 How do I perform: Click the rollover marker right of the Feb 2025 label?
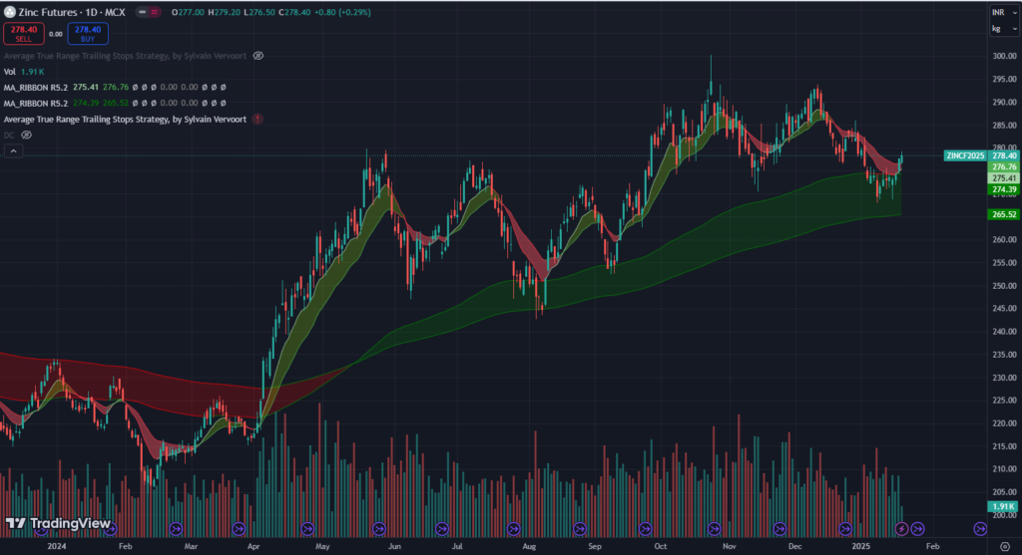point(980,529)
